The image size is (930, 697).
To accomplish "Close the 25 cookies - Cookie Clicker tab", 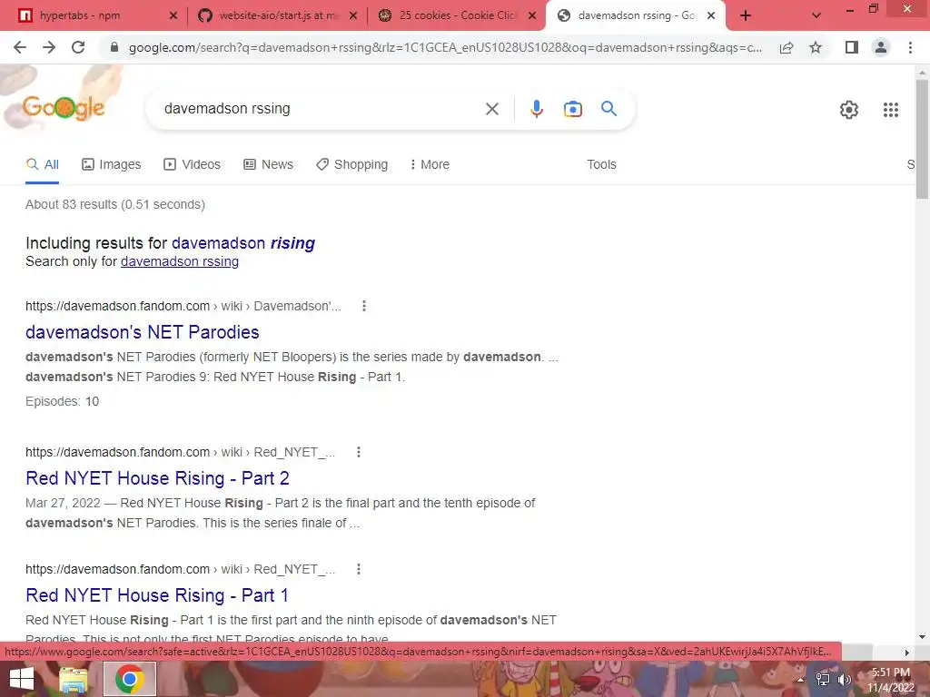I will pyautogui.click(x=532, y=16).
